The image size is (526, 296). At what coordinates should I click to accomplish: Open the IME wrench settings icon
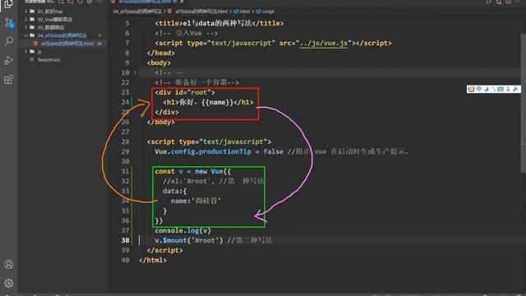coord(515,89)
